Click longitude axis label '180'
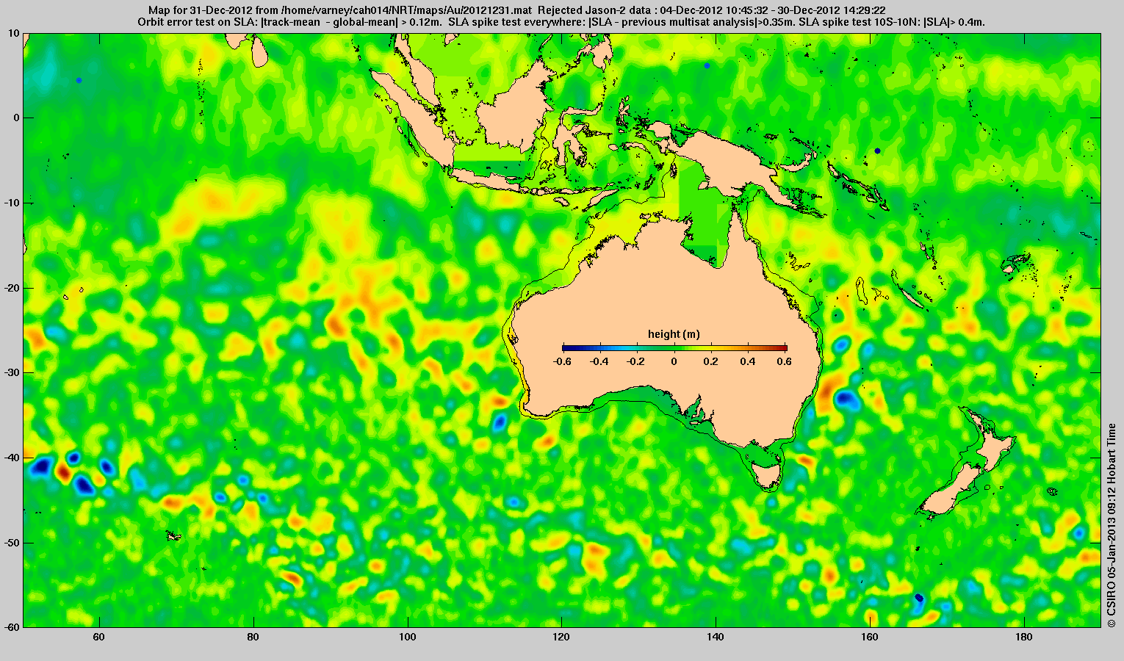 pos(1023,637)
